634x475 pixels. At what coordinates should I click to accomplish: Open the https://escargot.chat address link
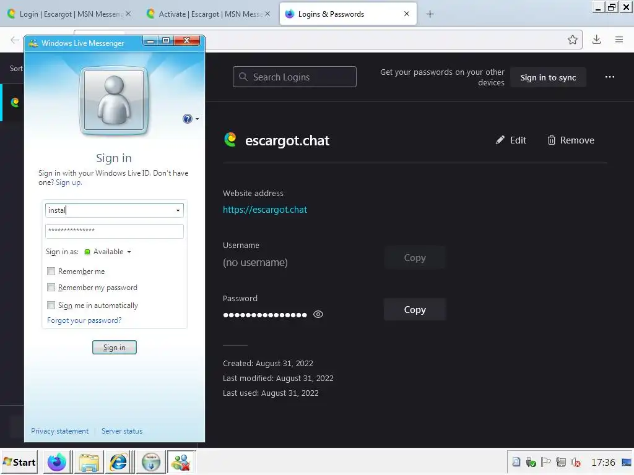(265, 210)
